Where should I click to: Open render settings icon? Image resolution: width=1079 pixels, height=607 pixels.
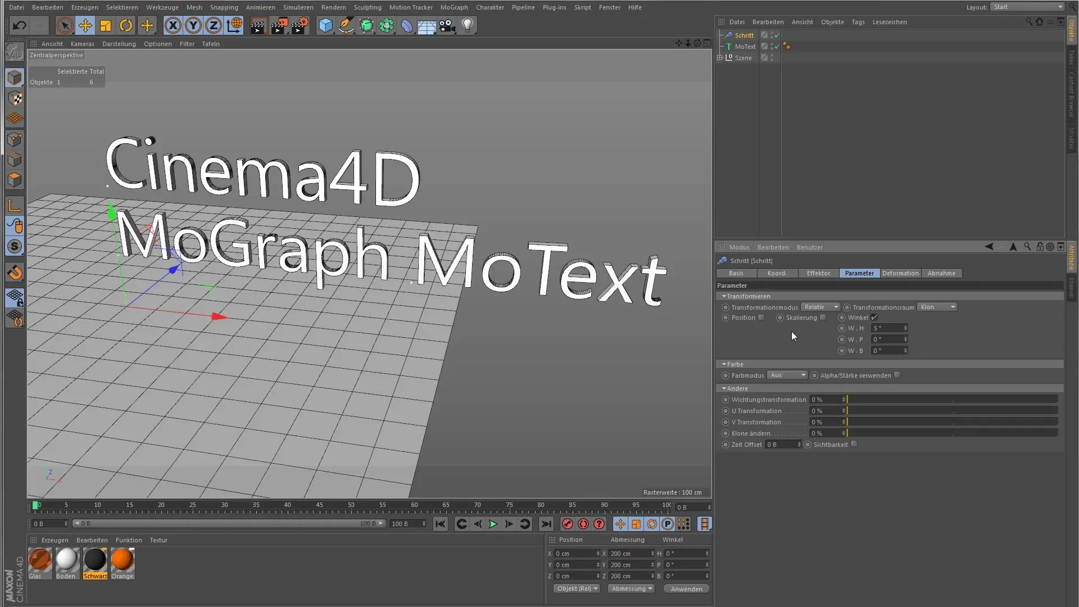300,25
